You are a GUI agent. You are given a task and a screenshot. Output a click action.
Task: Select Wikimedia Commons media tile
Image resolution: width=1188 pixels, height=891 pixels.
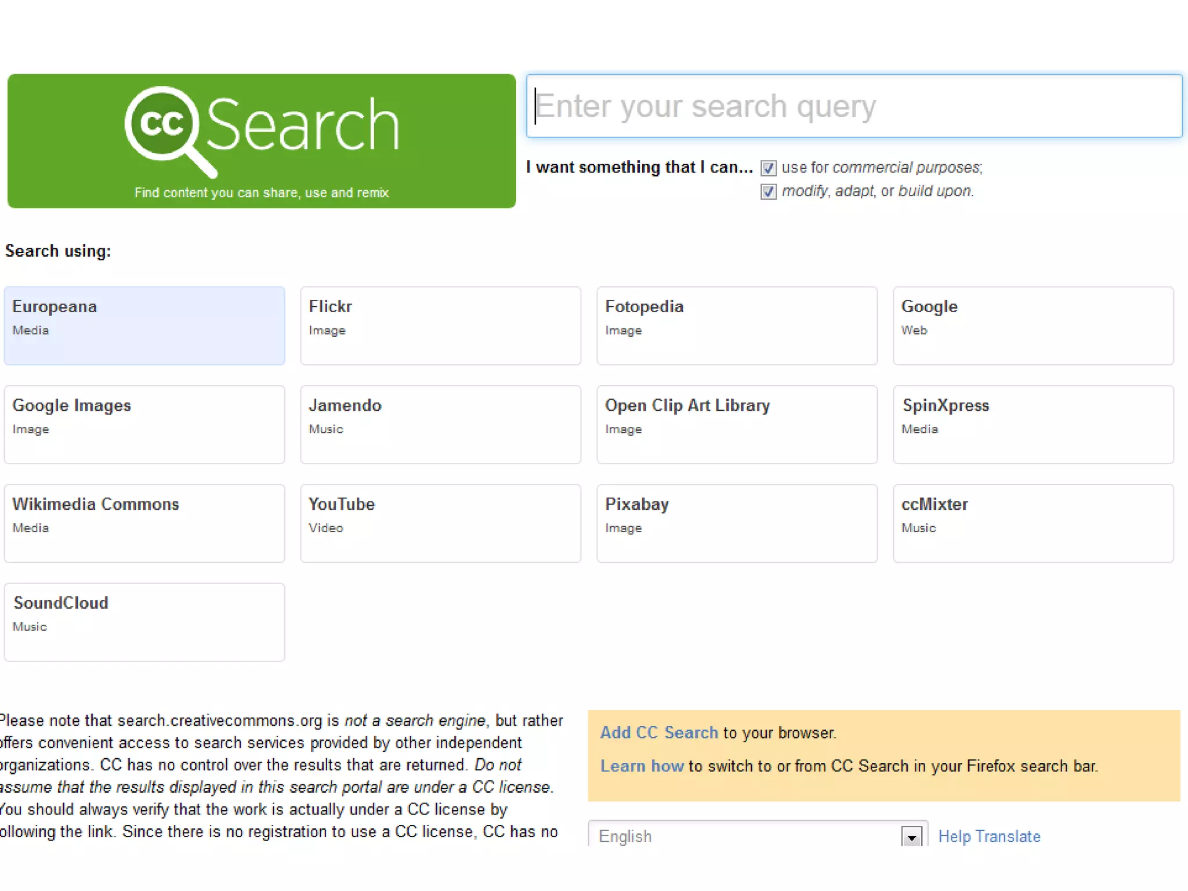[144, 523]
